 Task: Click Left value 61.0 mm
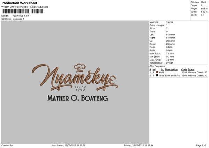click(171, 35)
